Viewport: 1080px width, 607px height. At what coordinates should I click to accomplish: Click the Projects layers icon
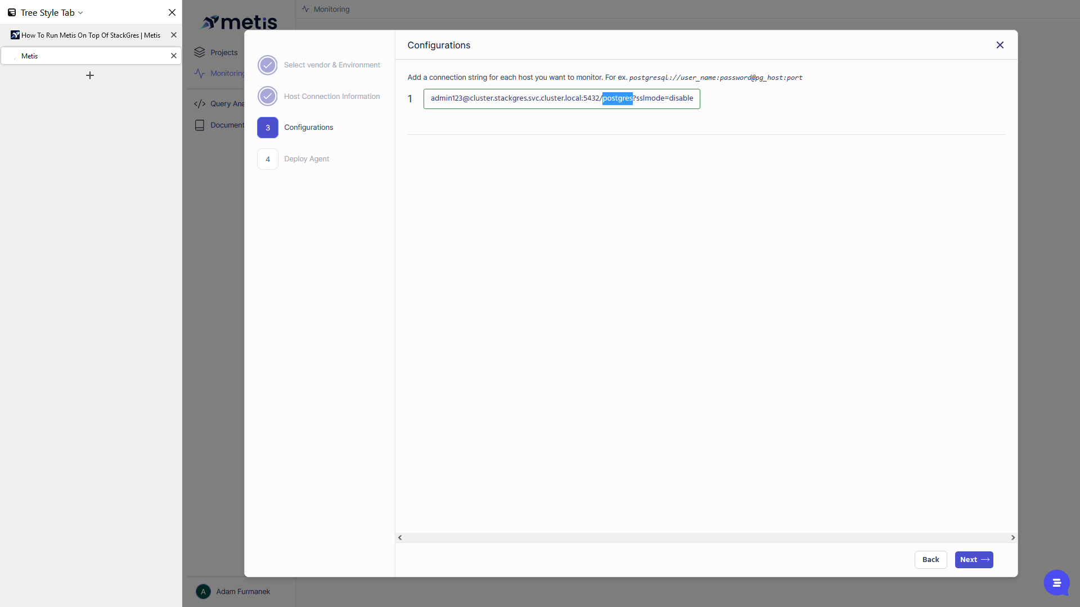[200, 52]
